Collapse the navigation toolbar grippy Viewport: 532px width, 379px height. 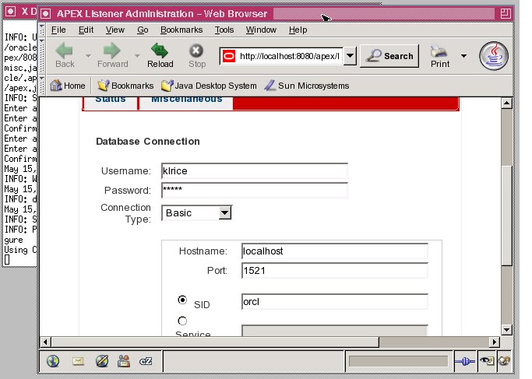pyautogui.click(x=42, y=56)
